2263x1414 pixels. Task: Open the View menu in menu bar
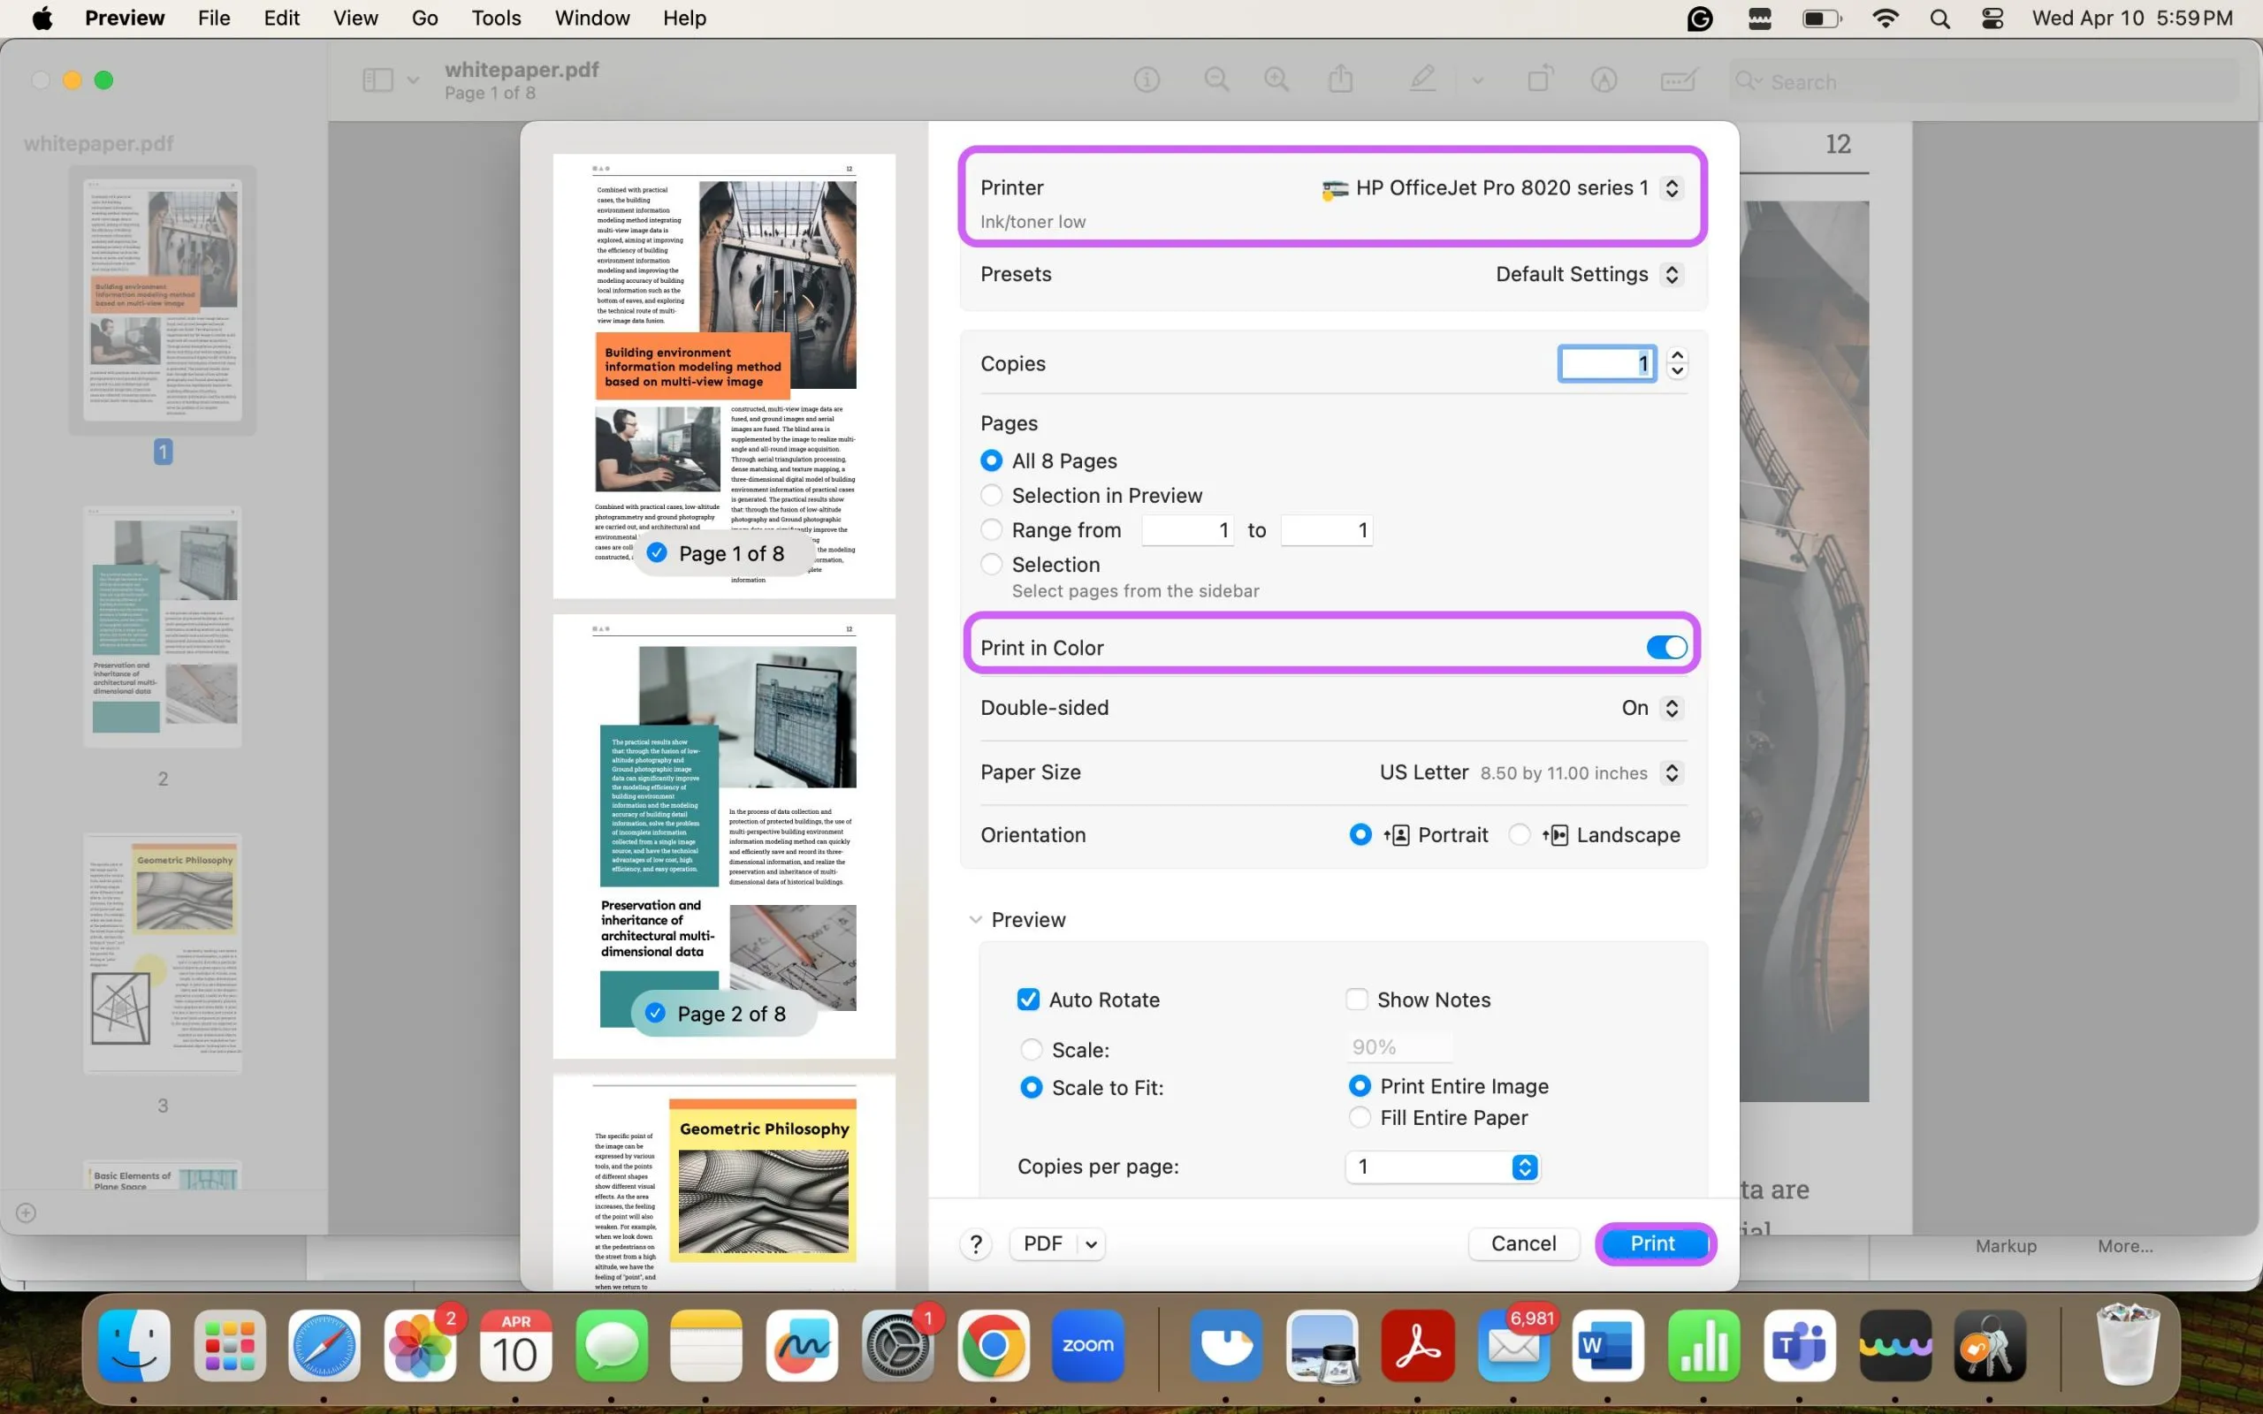tap(354, 18)
